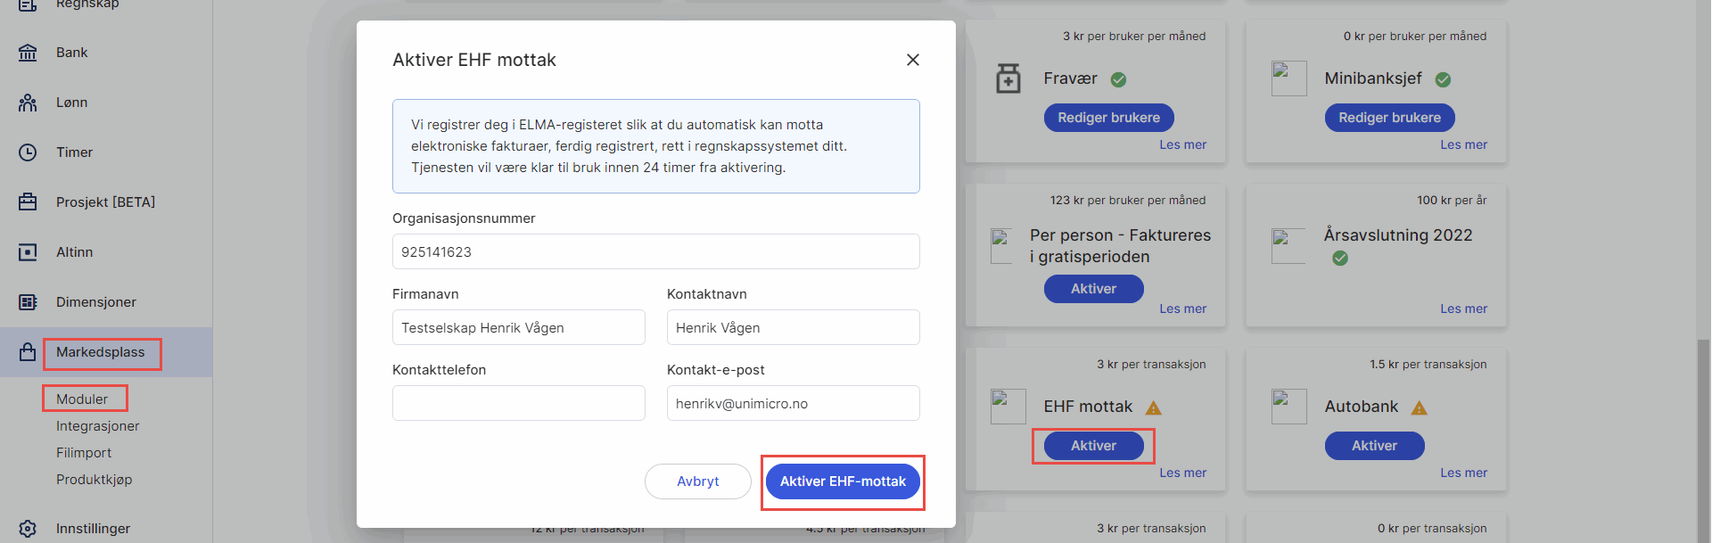Click the Lønn people icon
Viewport: 1712px width, 543px height.
click(28, 103)
